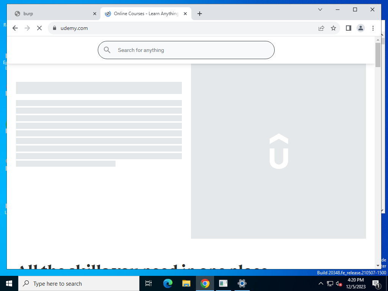388x291 pixels.
Task: Launch Microsoft Edge from taskbar
Action: [x=167, y=283]
